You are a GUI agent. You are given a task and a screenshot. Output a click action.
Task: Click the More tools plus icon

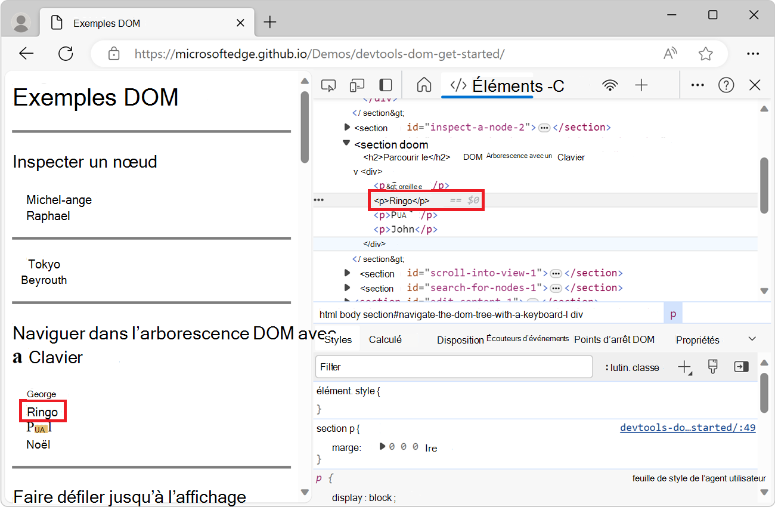tap(641, 85)
